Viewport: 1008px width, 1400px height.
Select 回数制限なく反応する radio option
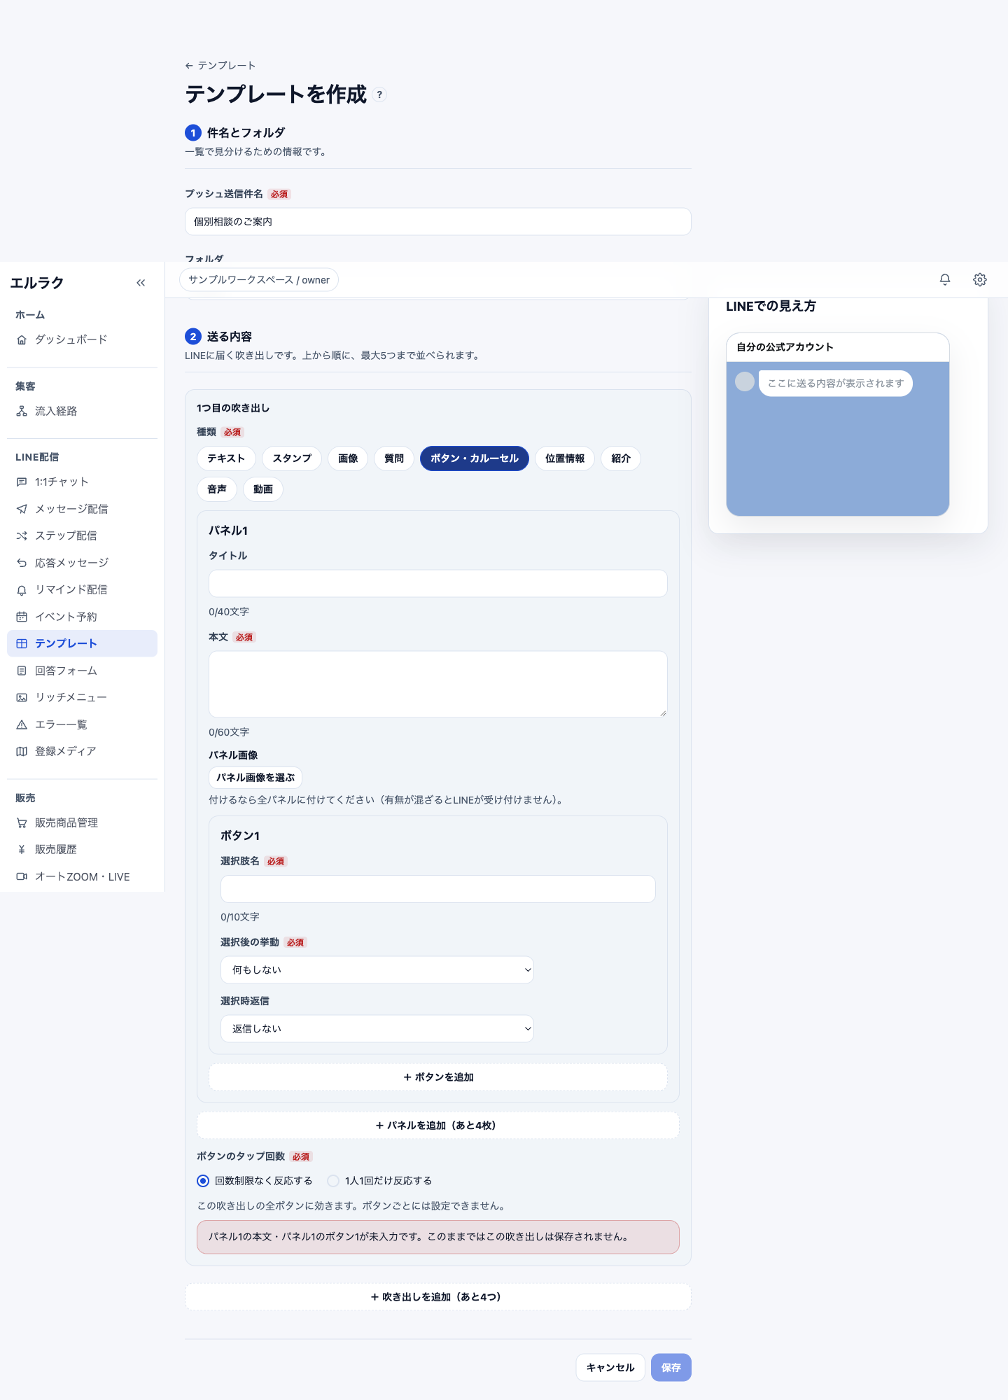203,1181
